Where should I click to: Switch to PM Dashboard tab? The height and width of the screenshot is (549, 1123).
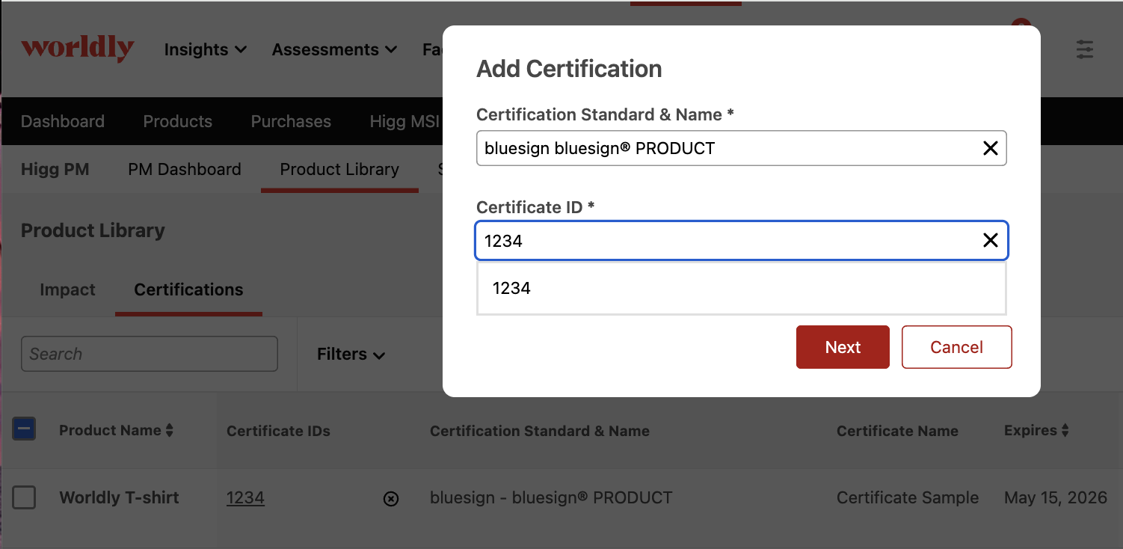click(x=185, y=169)
